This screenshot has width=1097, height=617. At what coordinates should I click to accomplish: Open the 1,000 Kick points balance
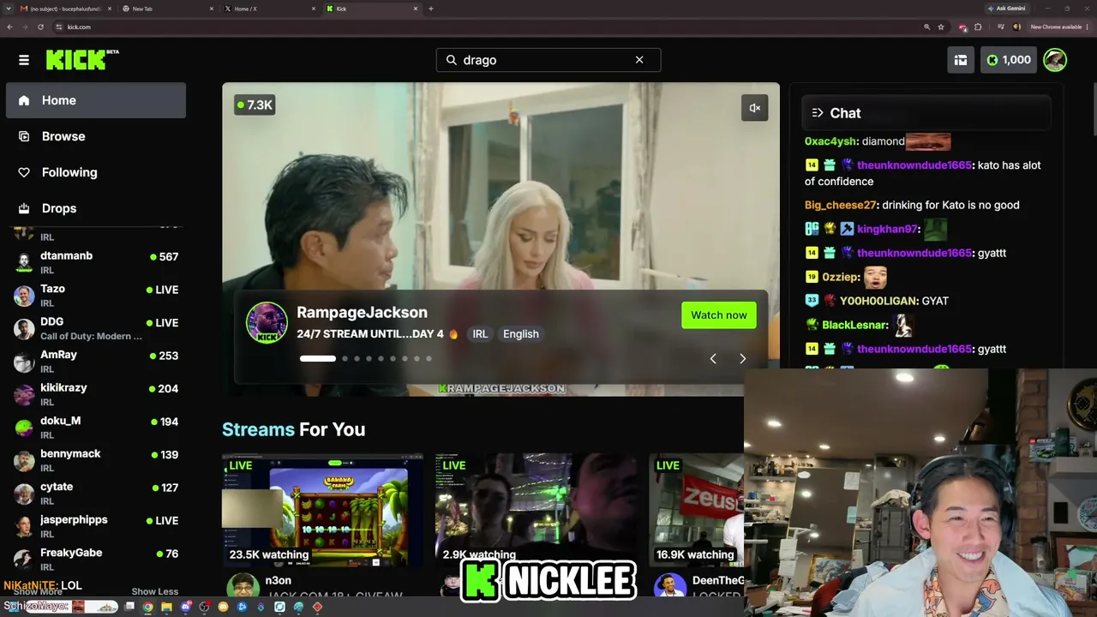click(x=1009, y=60)
